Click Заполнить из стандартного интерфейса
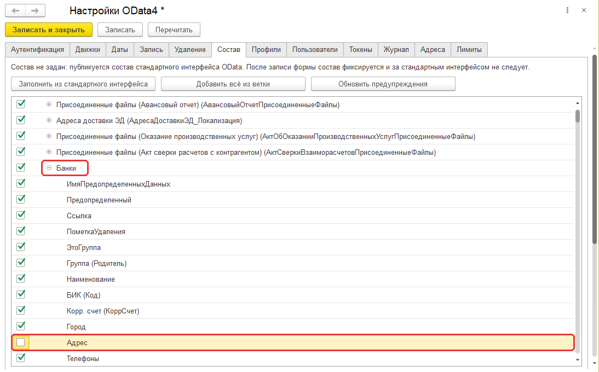This screenshot has width=599, height=372. (x=83, y=84)
